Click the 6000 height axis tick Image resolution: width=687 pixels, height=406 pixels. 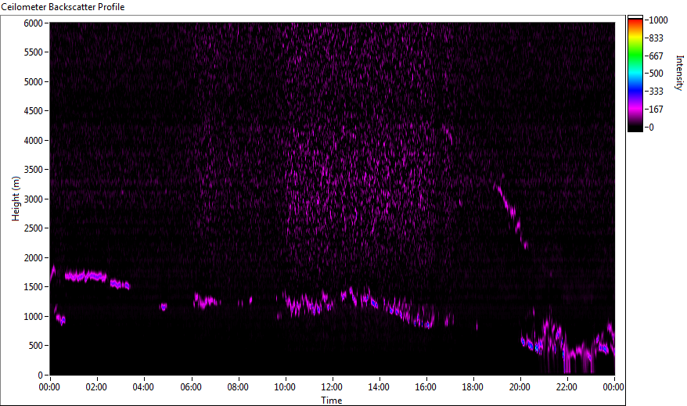click(34, 23)
